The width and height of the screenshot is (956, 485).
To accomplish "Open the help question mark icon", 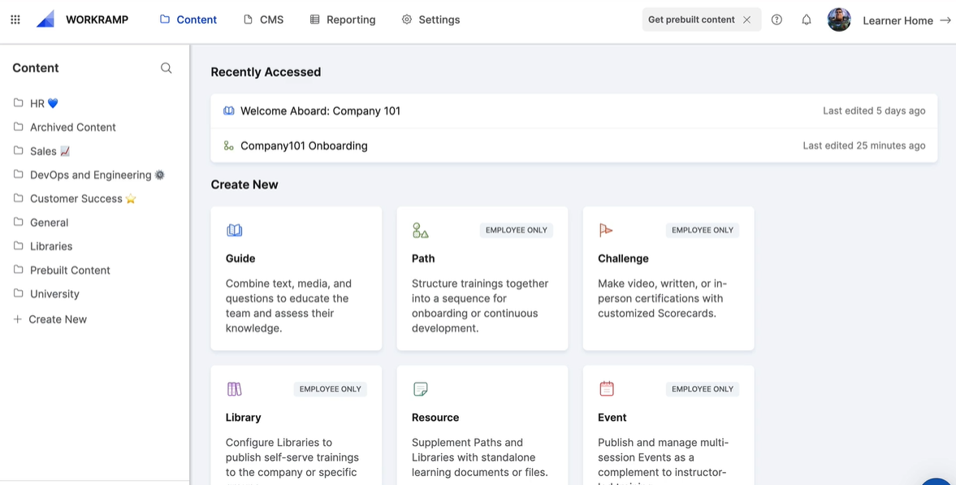I will click(776, 19).
